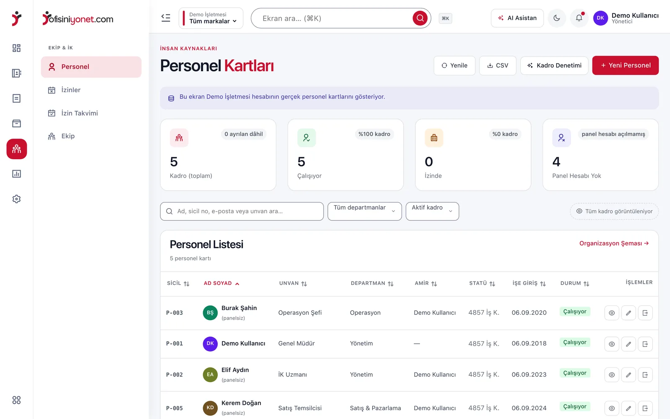View Elif Aydın row eye icon

coord(612,375)
